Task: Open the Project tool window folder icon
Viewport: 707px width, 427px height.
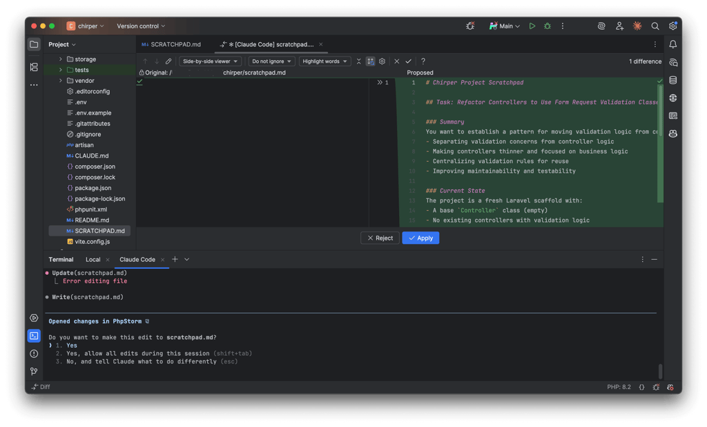Action: pyautogui.click(x=34, y=44)
